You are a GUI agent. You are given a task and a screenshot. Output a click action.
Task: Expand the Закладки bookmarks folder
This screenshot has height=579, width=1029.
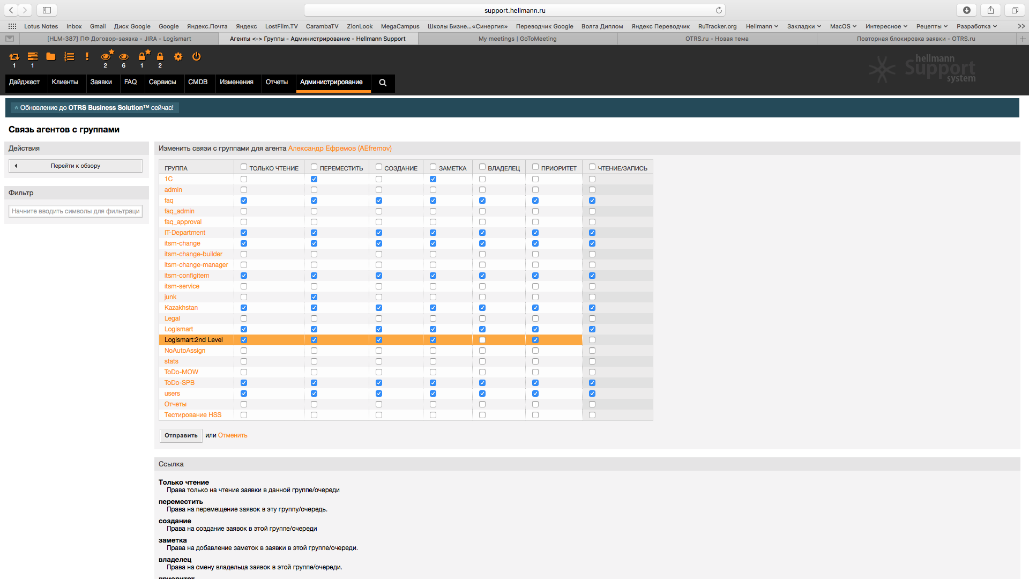click(x=804, y=26)
